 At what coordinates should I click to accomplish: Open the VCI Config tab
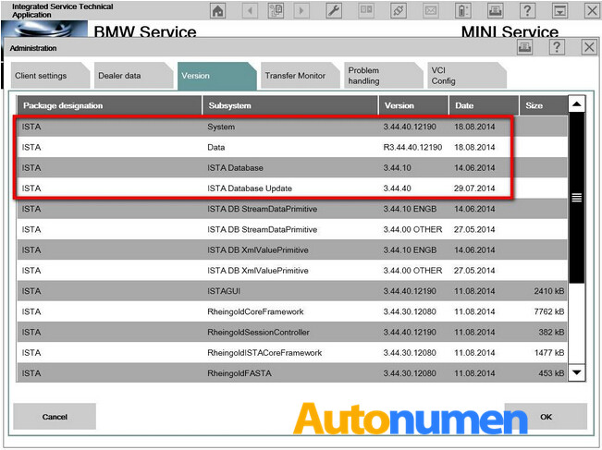466,76
